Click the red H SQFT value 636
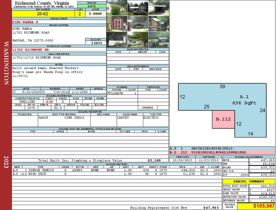 [49, 102]
